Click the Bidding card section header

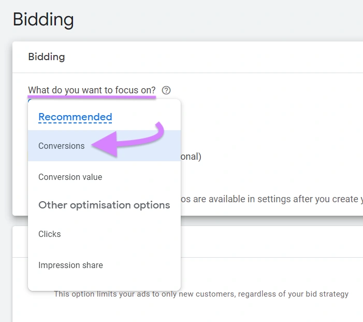[x=47, y=57]
